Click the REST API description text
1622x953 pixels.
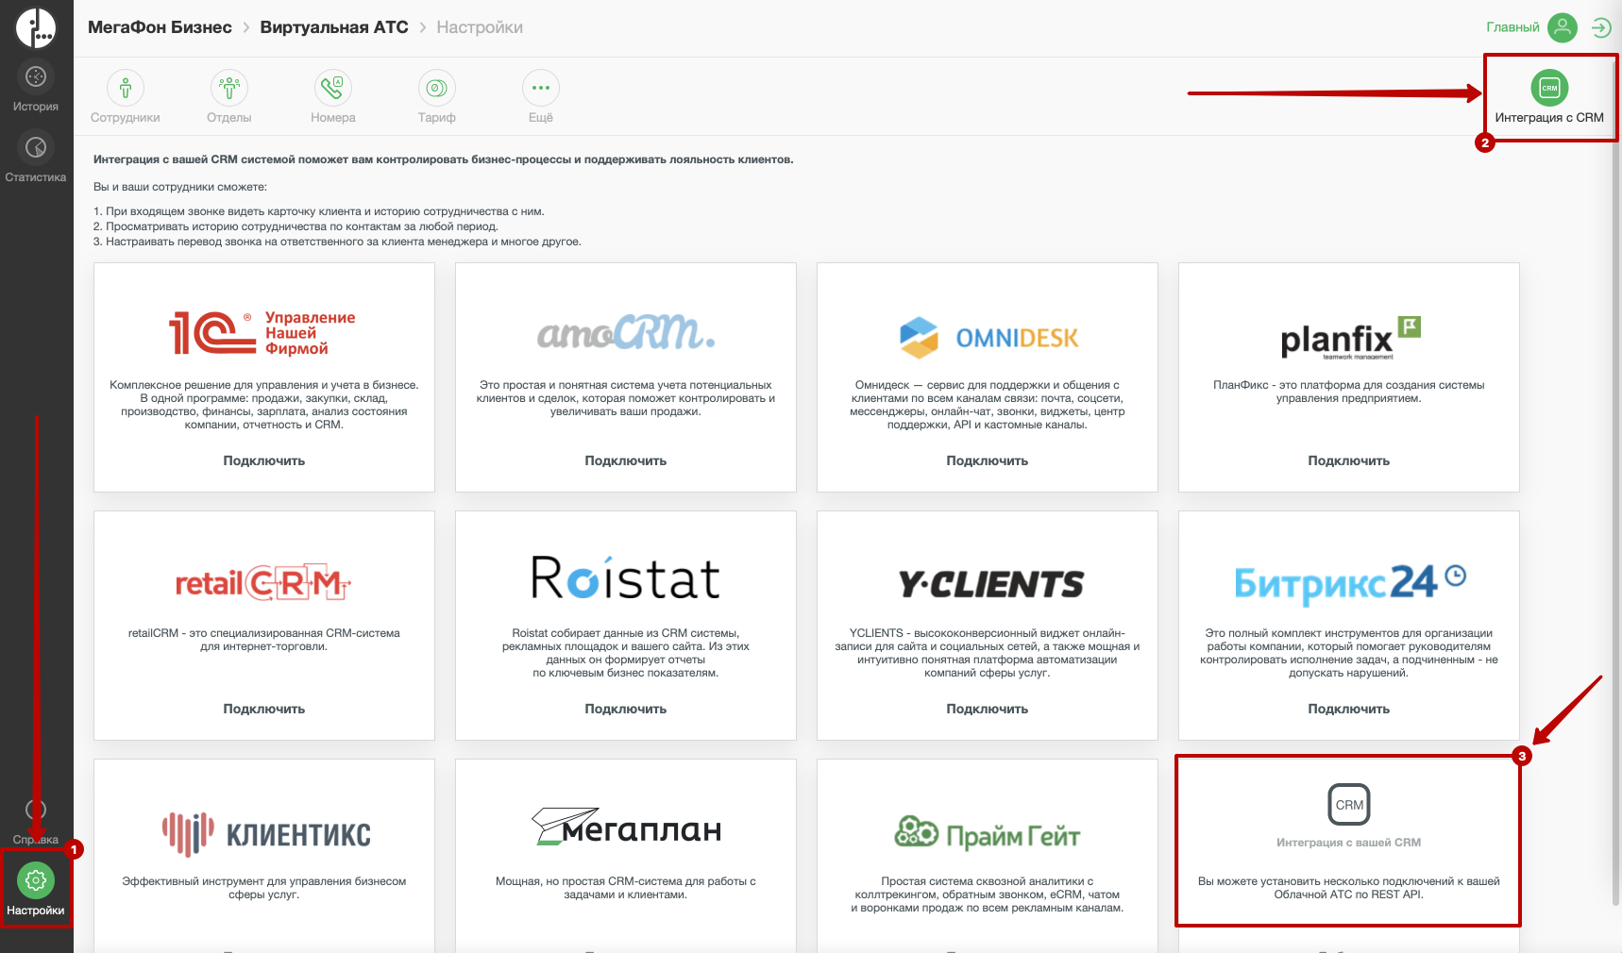click(1349, 888)
